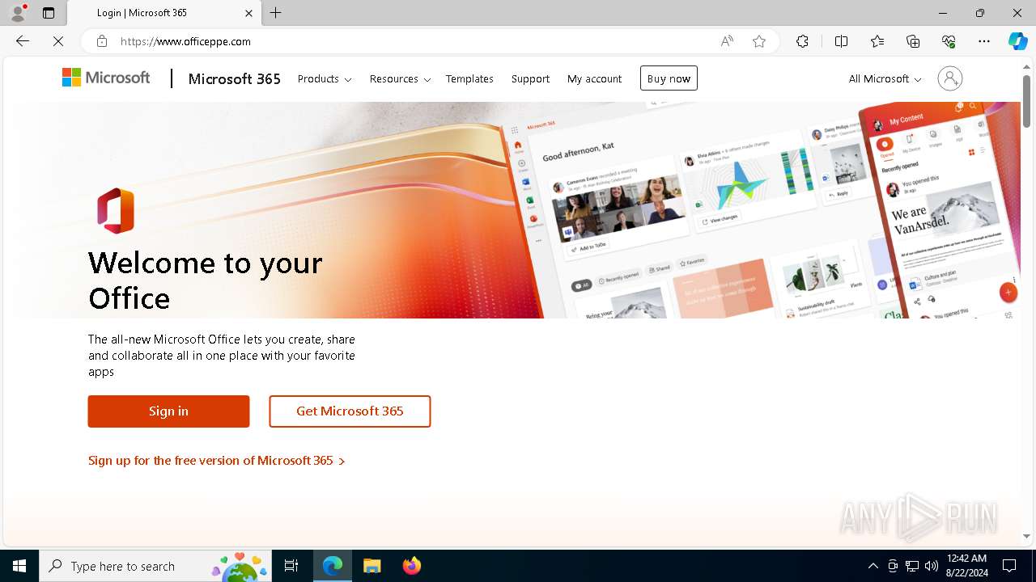Open Sign up for free version link
Image resolution: width=1036 pixels, height=582 pixels.
point(217,461)
